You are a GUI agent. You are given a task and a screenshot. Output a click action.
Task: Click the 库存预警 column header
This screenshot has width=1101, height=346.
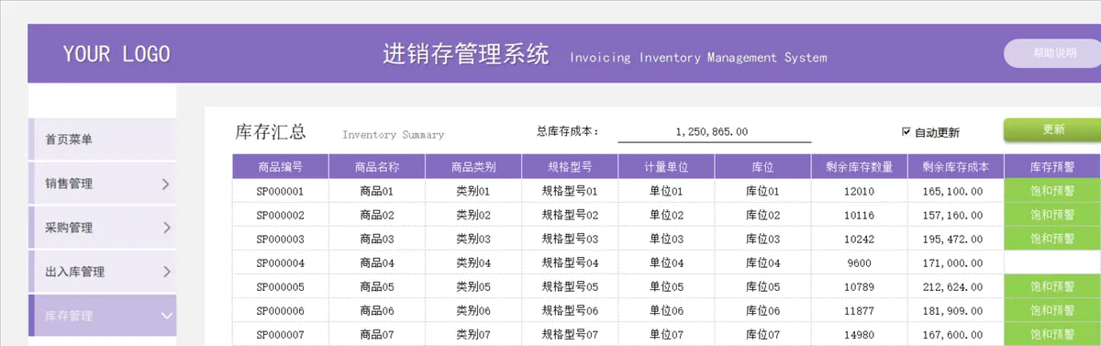click(1052, 167)
